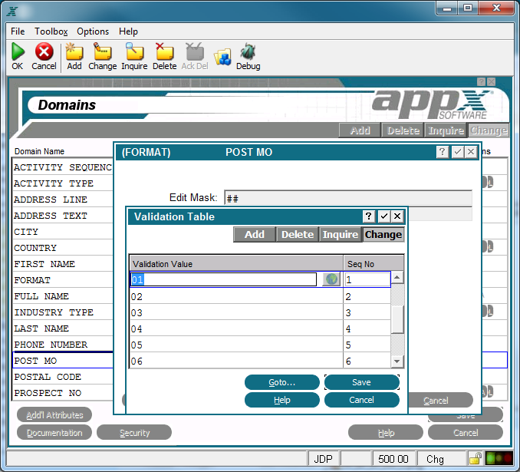Click Help button in Domains window
The image size is (520, 472).
tap(386, 433)
